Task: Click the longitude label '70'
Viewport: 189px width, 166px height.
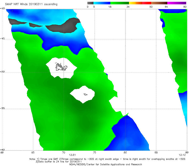Action: click(64, 152)
